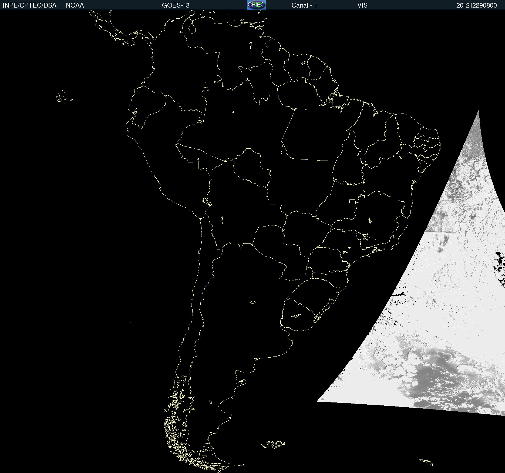Click the NOAA label in header
Viewport: 505px width, 473px height.
click(75, 5)
